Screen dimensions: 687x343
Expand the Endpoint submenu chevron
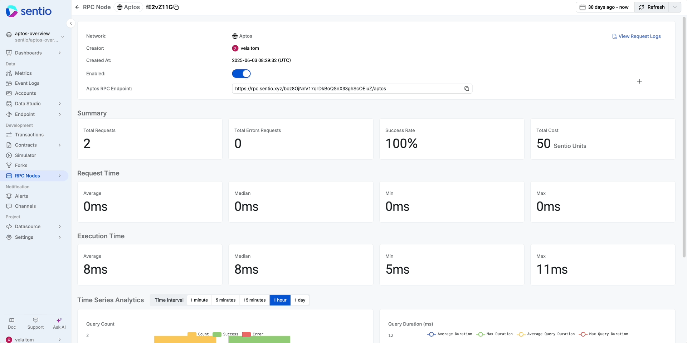tap(60, 114)
